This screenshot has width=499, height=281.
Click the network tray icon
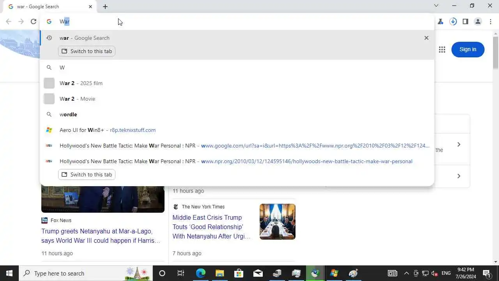point(425,273)
